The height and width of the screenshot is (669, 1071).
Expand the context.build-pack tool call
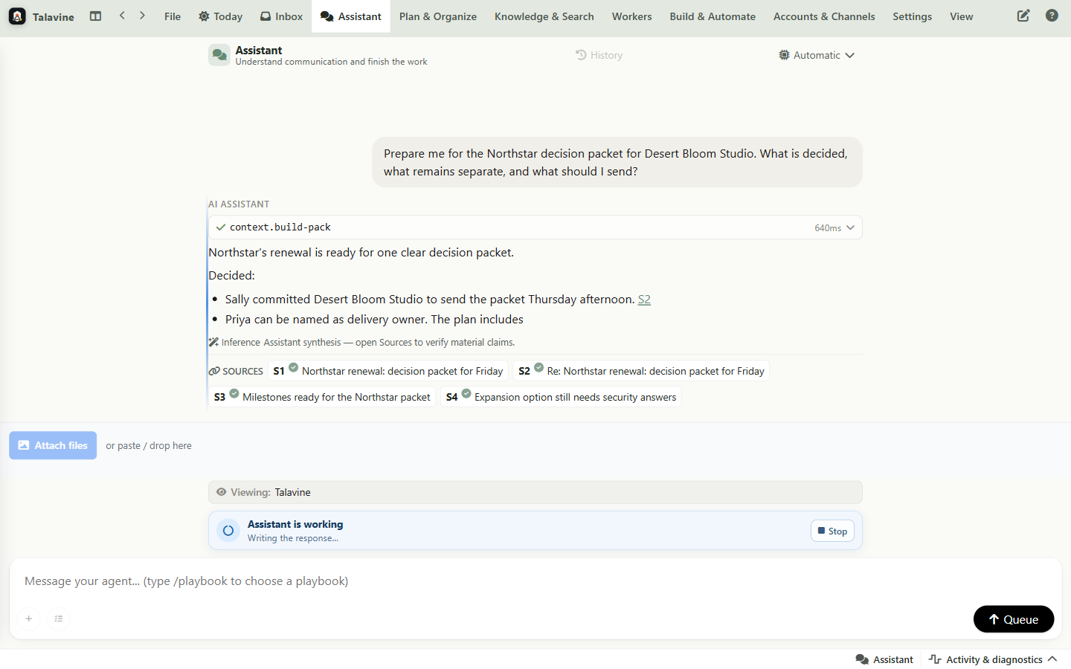click(x=535, y=227)
